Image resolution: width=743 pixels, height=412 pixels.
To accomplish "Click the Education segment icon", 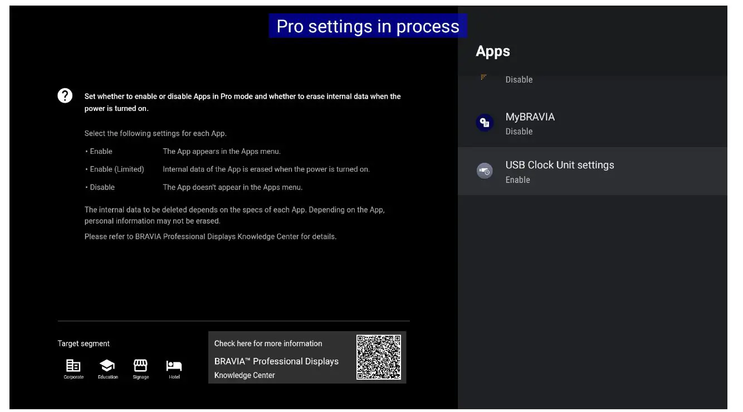I will 107,369.
